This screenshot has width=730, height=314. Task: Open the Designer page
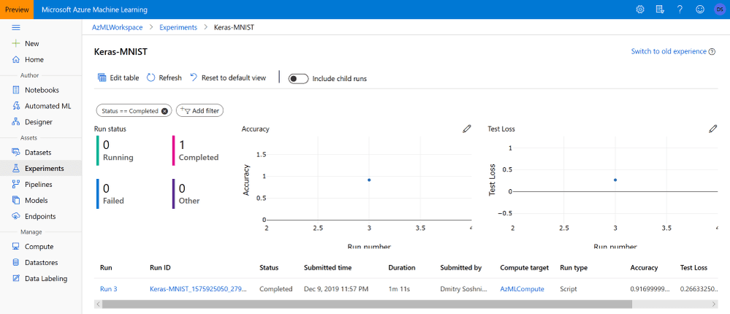coord(39,122)
